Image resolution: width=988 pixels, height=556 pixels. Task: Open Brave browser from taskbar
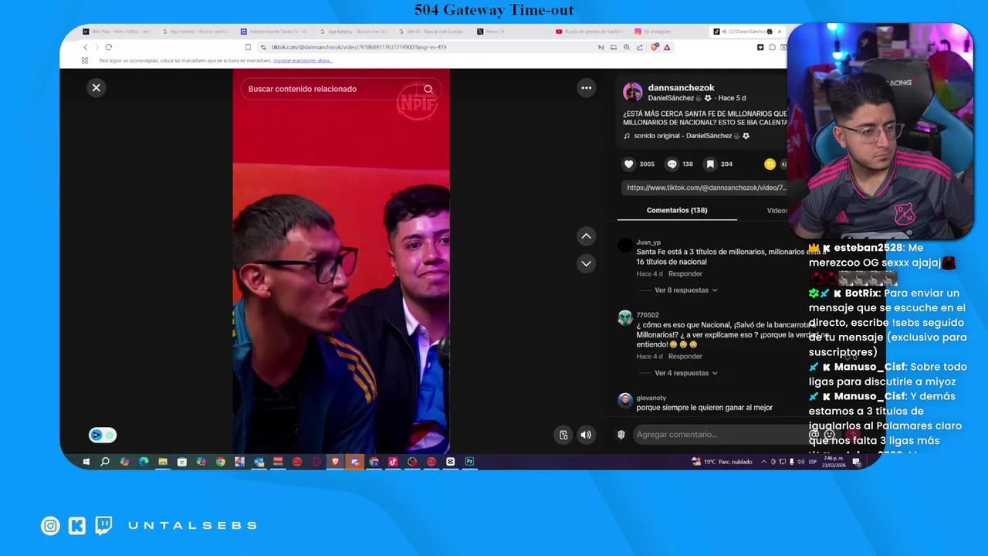coord(335,462)
